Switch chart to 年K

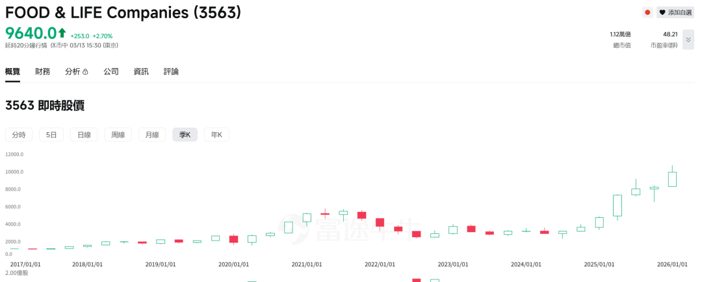(216, 135)
